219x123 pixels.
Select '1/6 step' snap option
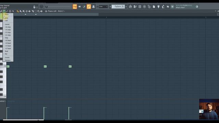[x=8, y=27]
